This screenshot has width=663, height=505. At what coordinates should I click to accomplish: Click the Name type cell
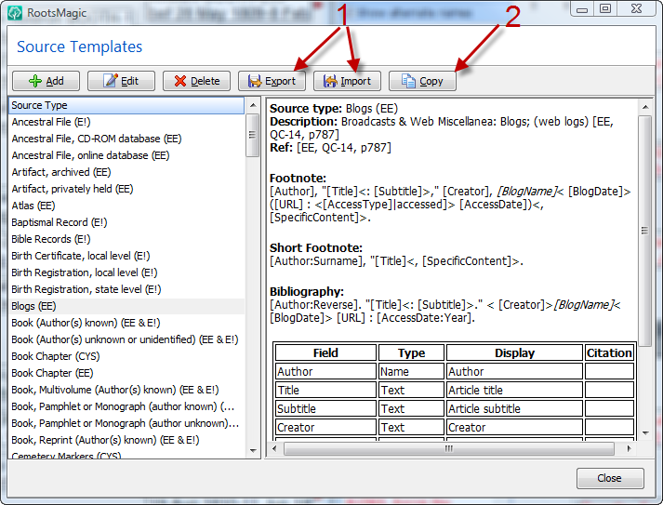tap(411, 371)
